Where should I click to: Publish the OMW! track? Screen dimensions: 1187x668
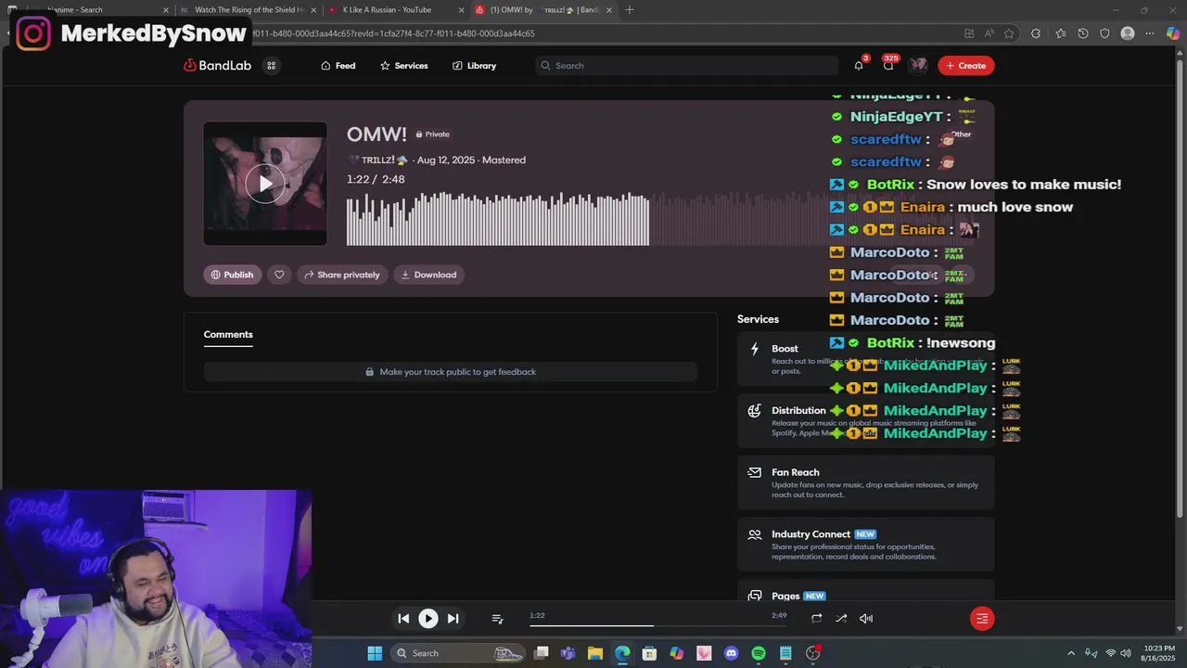(x=232, y=275)
